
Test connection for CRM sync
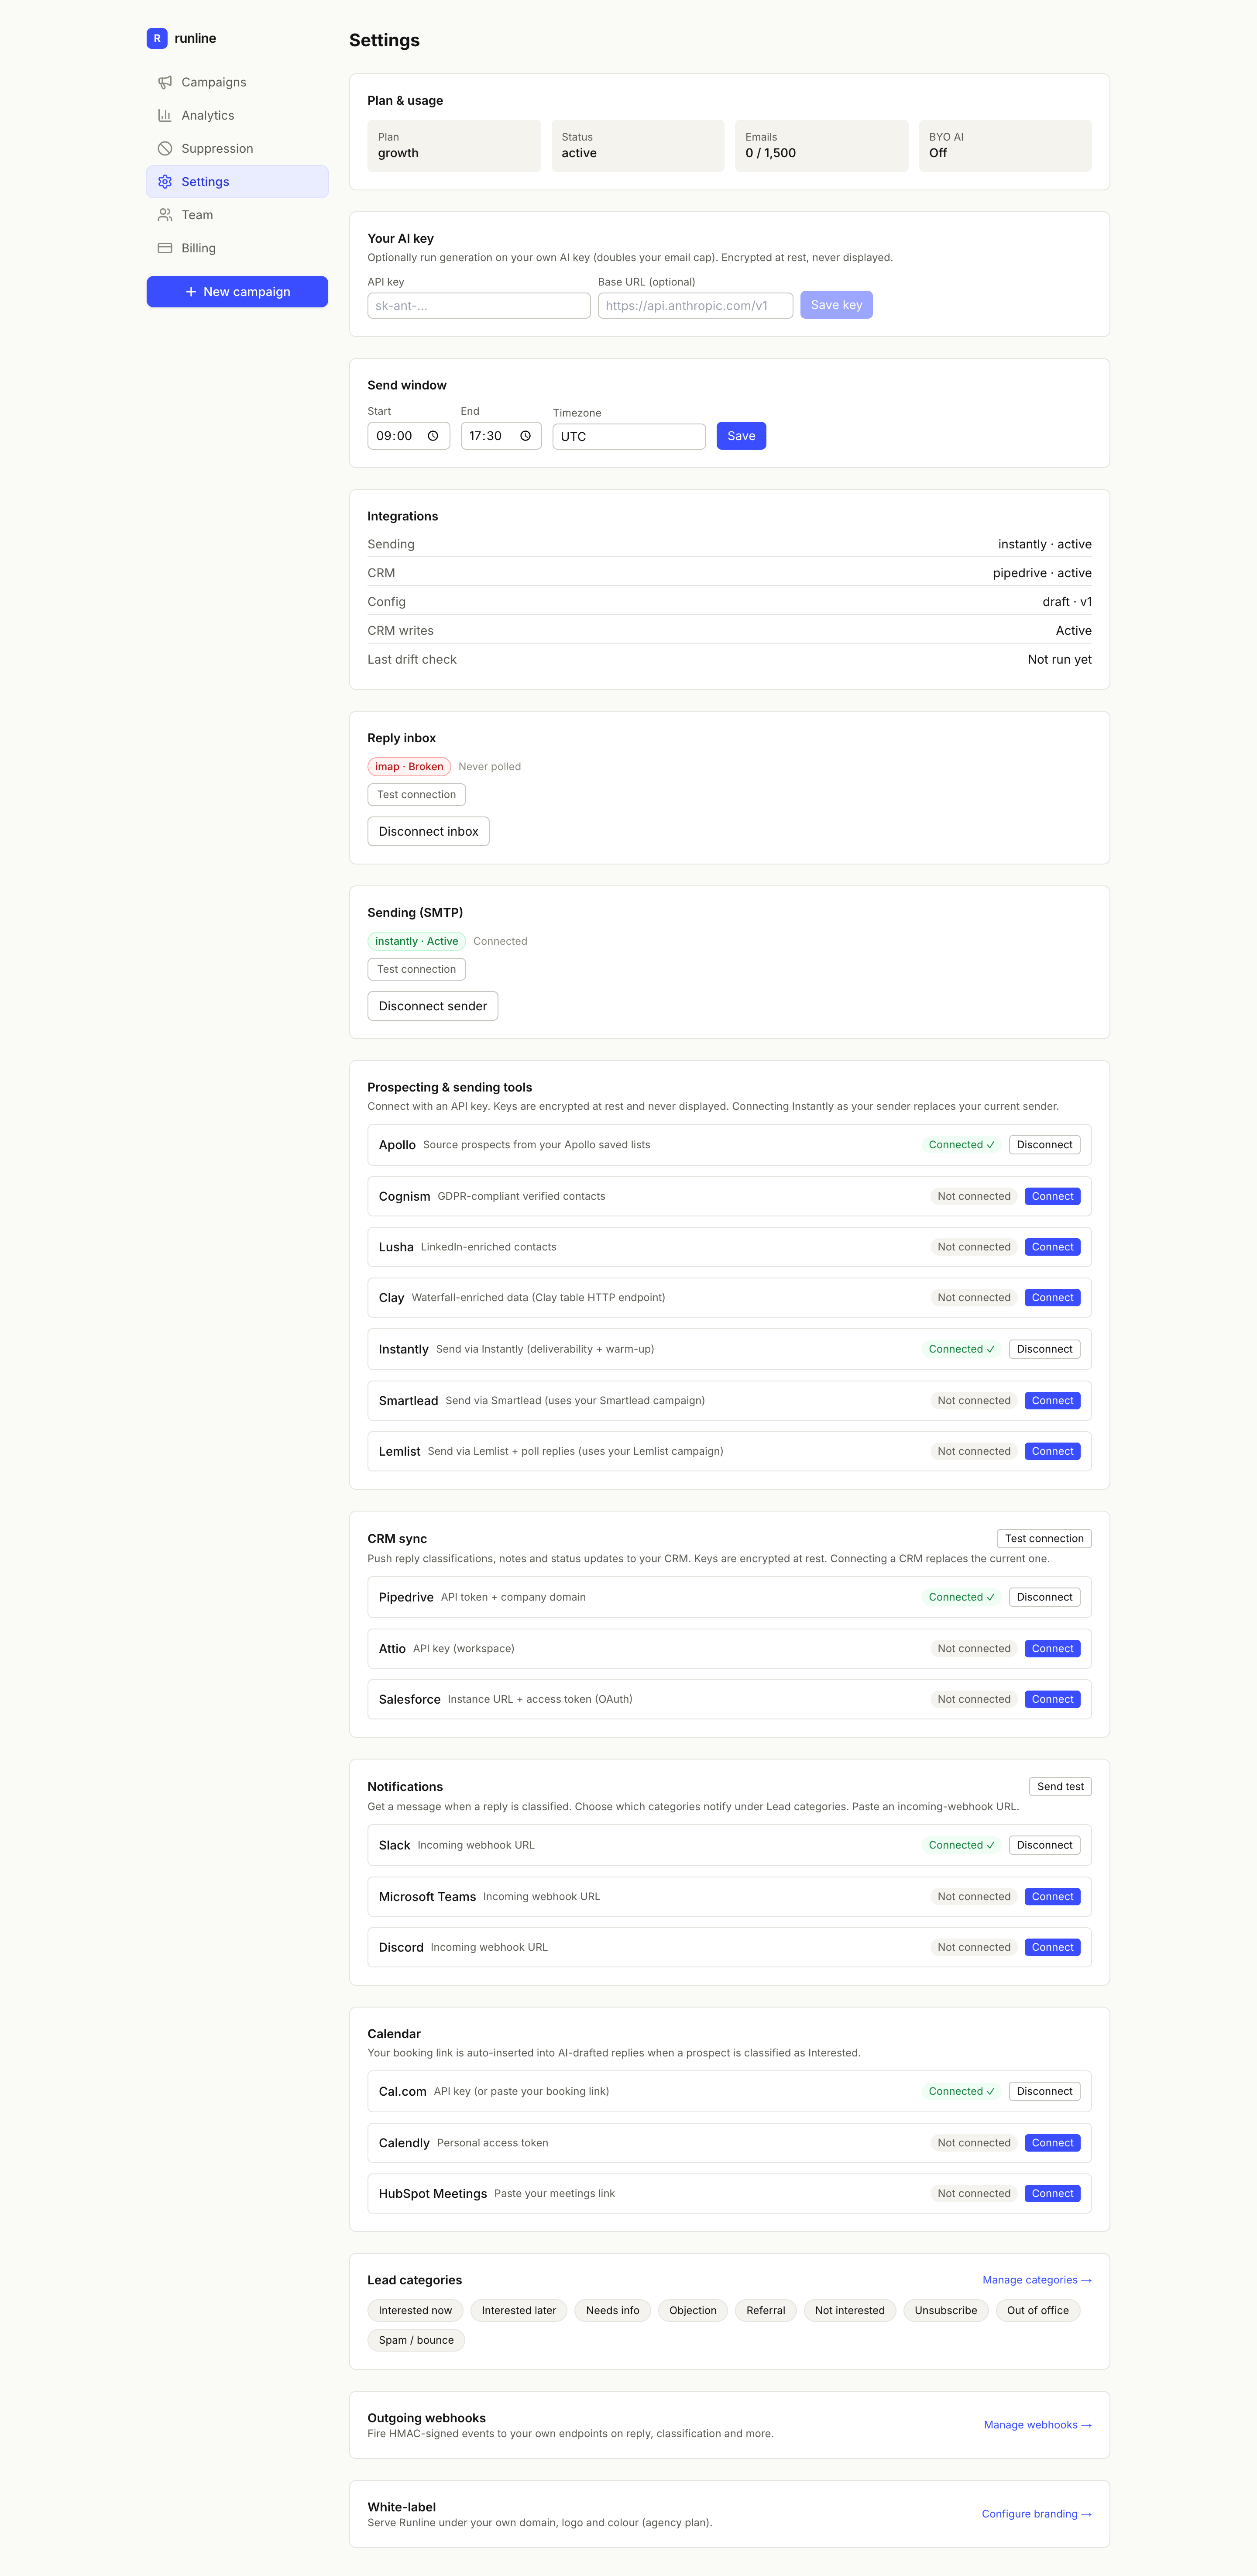coord(1044,1538)
